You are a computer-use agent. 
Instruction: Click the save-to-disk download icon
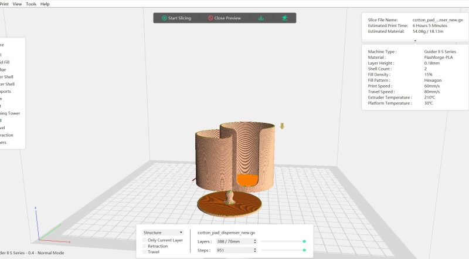click(261, 18)
